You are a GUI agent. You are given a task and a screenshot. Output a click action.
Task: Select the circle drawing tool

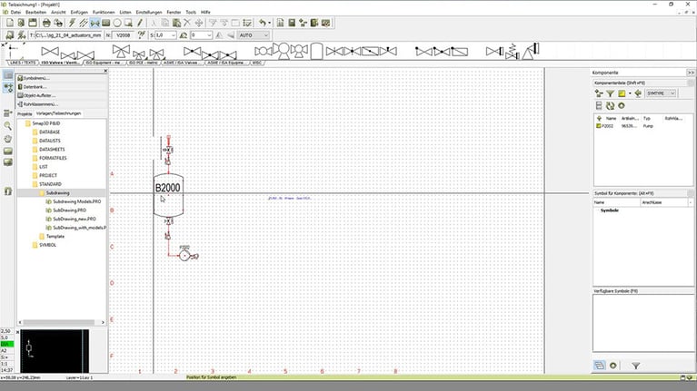[x=117, y=23]
